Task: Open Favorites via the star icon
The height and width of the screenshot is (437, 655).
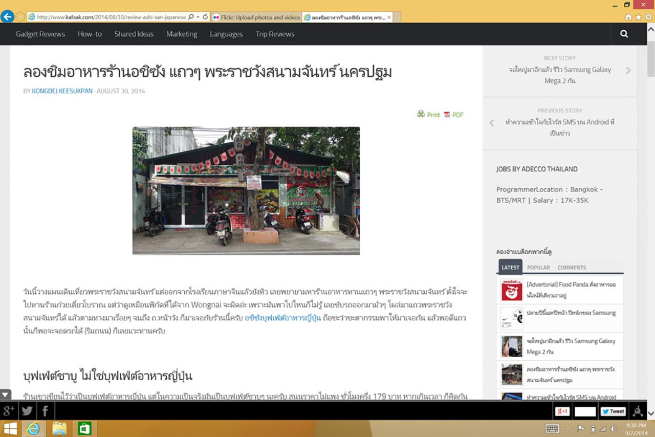Action: pyautogui.click(x=638, y=17)
